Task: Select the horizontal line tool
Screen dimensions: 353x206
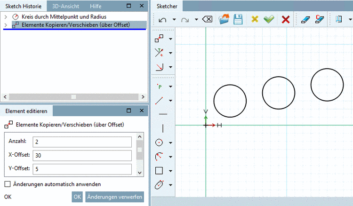Action: point(163,114)
